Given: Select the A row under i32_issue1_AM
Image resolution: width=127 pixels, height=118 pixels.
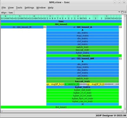Looking at the screenshot, I should pyautogui.click(x=83, y=61).
